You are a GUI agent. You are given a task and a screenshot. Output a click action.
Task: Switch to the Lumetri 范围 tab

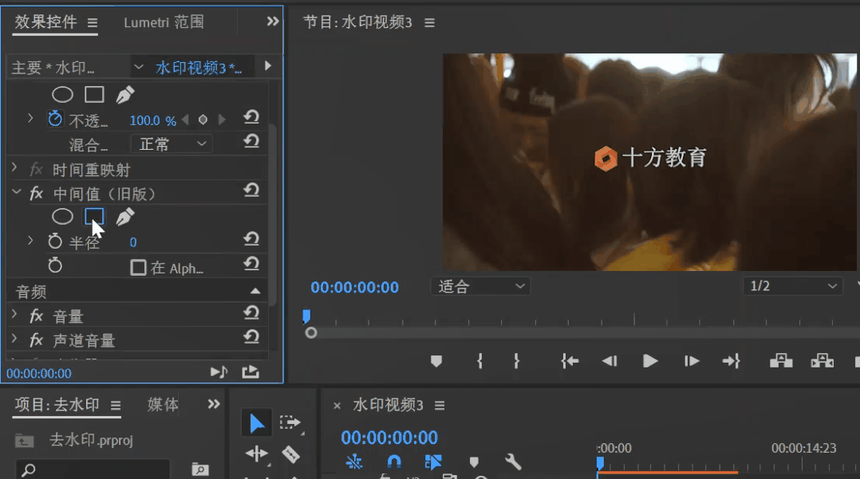(164, 22)
